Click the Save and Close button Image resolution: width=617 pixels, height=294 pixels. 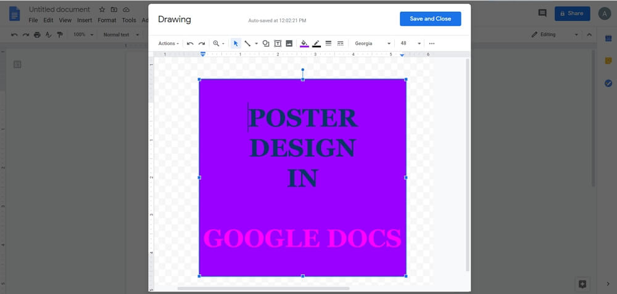click(x=430, y=19)
